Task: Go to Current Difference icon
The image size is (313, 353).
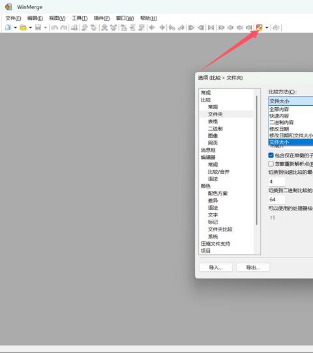Action: click(x=133, y=27)
